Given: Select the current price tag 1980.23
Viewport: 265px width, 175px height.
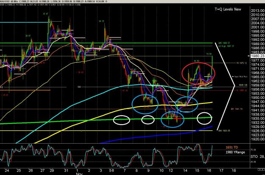Looking at the screenshot, I should (x=258, y=56).
